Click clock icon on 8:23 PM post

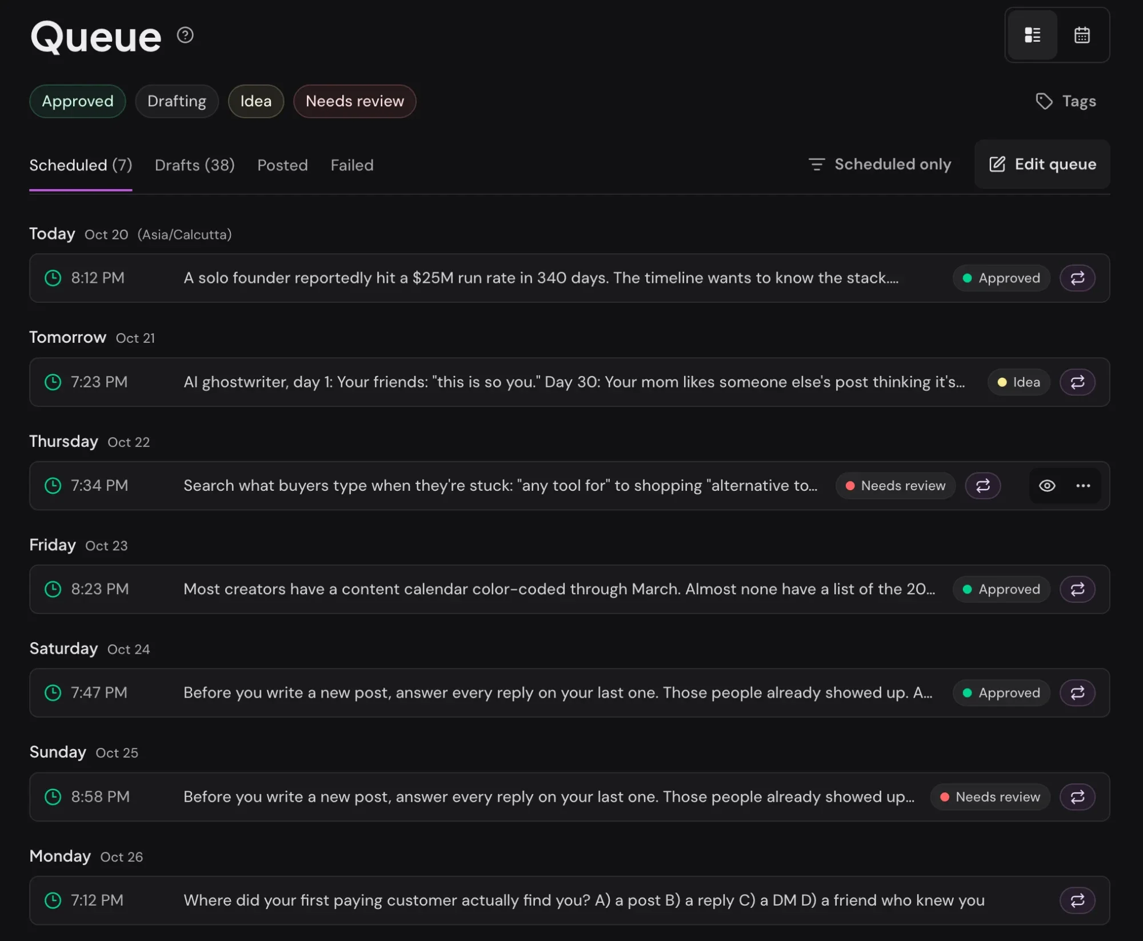[x=53, y=589]
